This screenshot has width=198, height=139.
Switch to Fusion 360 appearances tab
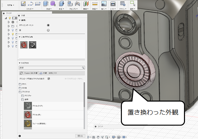coord(31,73)
